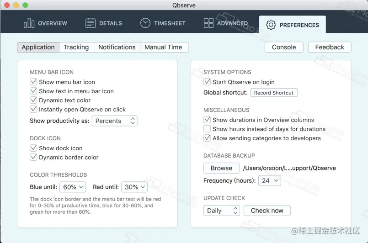Minimize the Qbserve window with yellow button
Image resolution: width=368 pixels, height=243 pixels.
(16, 5)
